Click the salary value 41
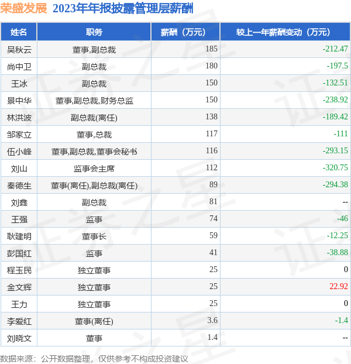This screenshot has height=364, width=351. click(x=214, y=252)
